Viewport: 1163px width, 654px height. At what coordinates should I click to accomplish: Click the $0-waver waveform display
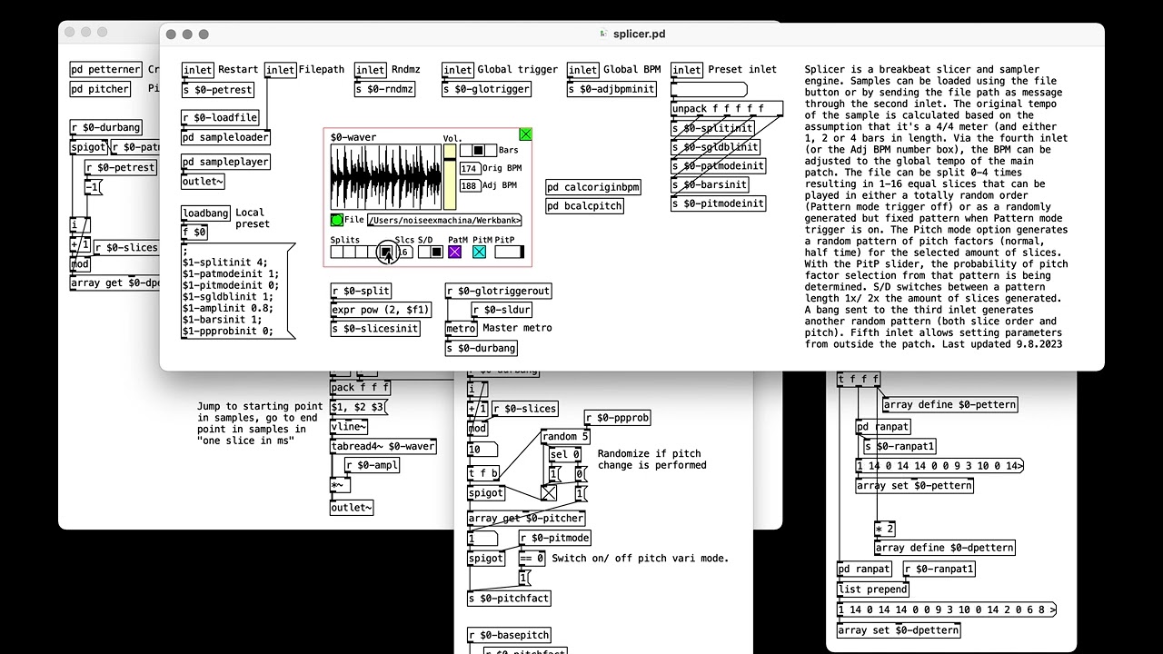click(385, 176)
